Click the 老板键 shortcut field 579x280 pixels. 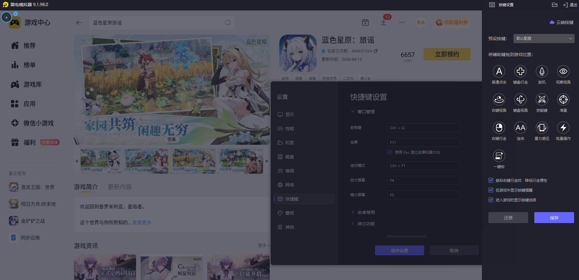click(423, 128)
